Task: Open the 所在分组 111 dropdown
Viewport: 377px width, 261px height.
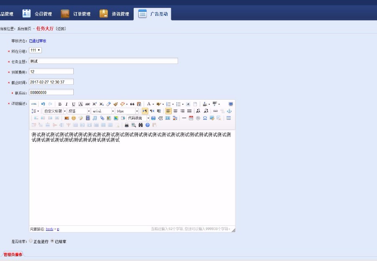Action: tap(35, 50)
